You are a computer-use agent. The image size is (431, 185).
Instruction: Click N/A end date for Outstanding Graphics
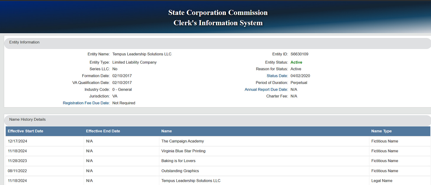coord(89,171)
